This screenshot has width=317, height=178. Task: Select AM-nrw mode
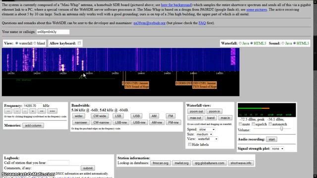click(157, 122)
